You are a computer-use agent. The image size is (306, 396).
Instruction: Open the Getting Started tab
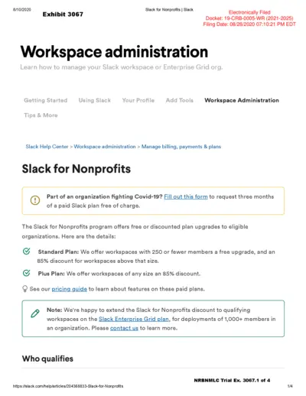(x=46, y=100)
